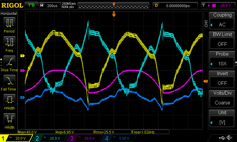
Task: Click the horizontal timebase 200us field
Action: [50, 5]
